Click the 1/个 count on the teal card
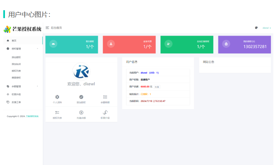275x165 pixels. click(x=90, y=47)
